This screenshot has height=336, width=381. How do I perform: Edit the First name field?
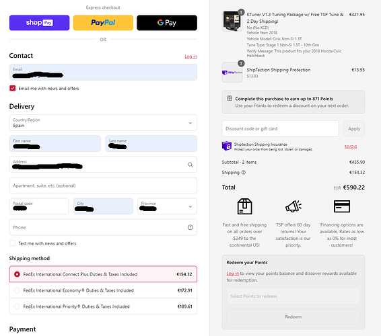(x=55, y=144)
